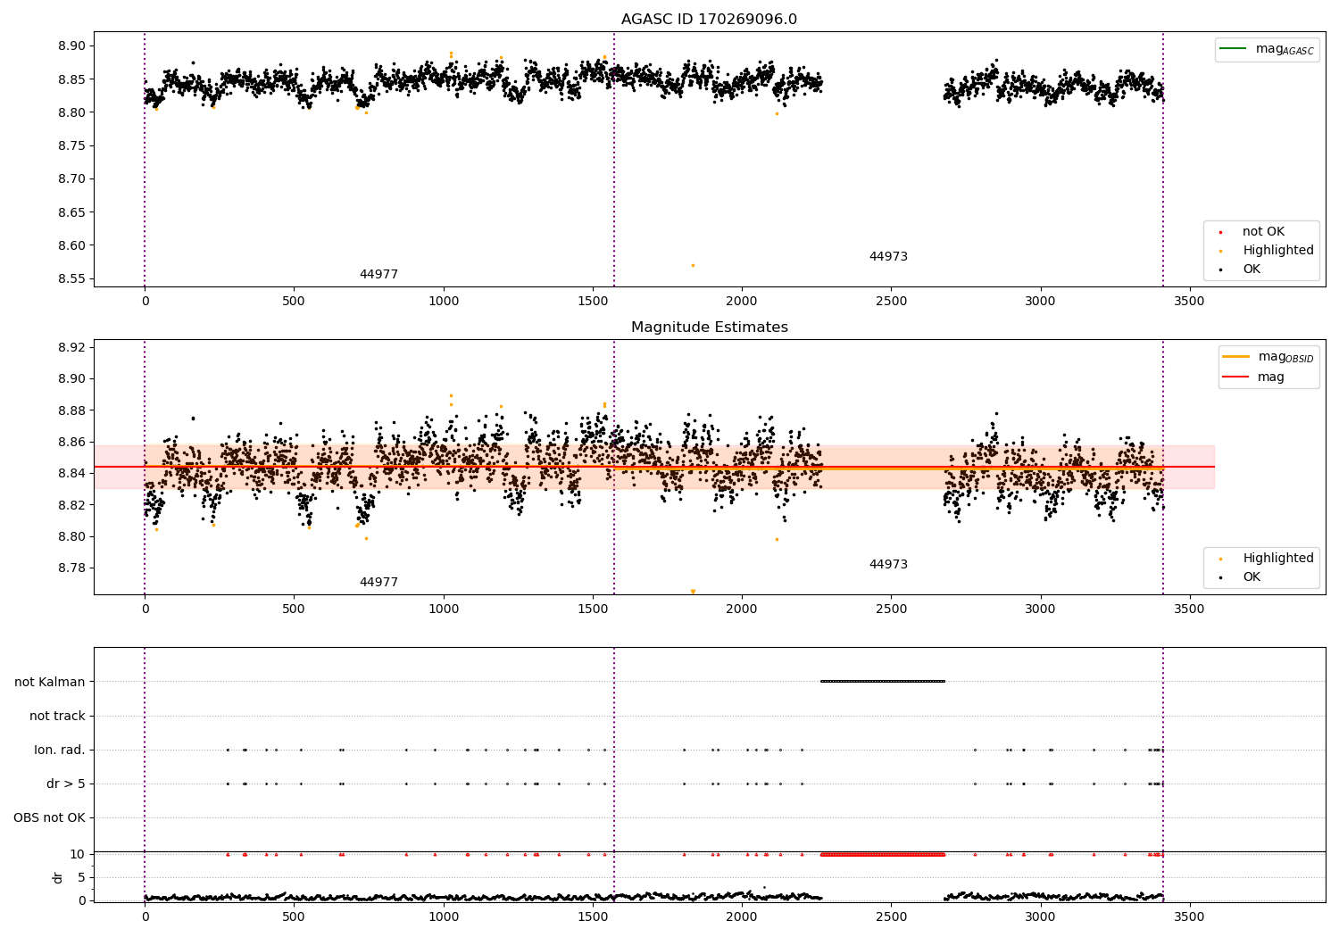Click the "5" tick on the dr axis
Viewport: 1339px width, 937px height.
(82, 878)
